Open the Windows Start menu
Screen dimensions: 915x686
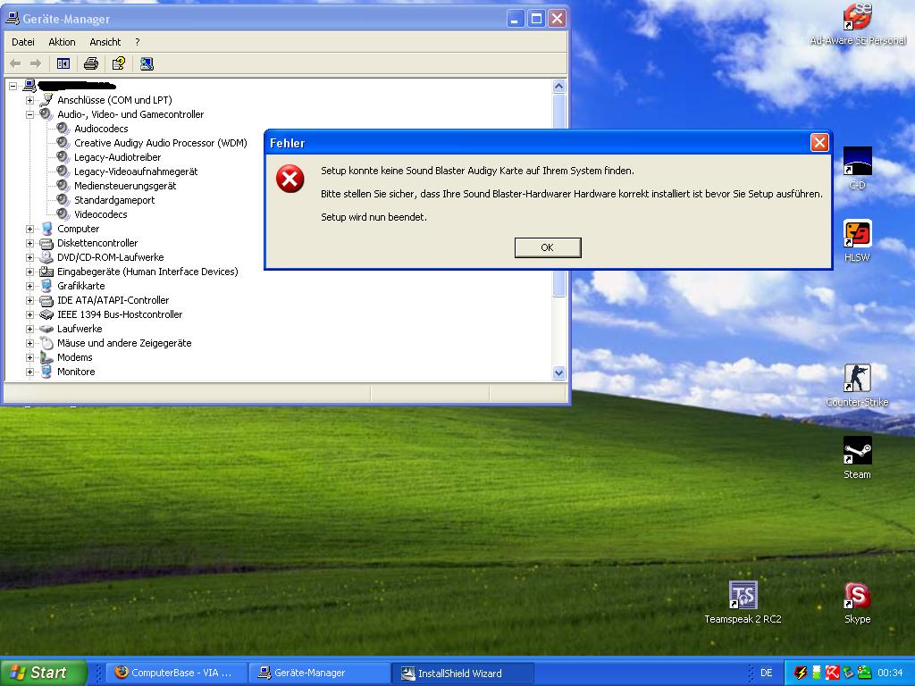tap(43, 673)
